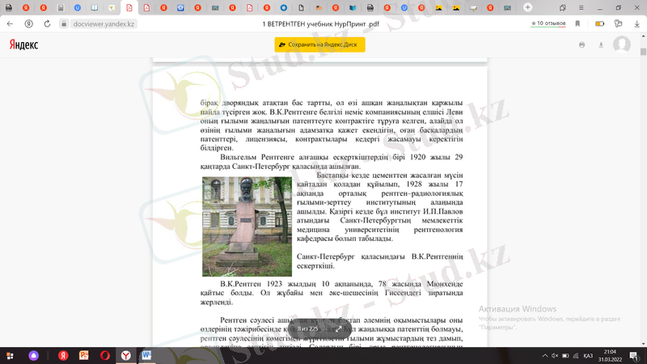647x364 pixels.
Task: Click the Яндекс logo link
Action: (23, 44)
